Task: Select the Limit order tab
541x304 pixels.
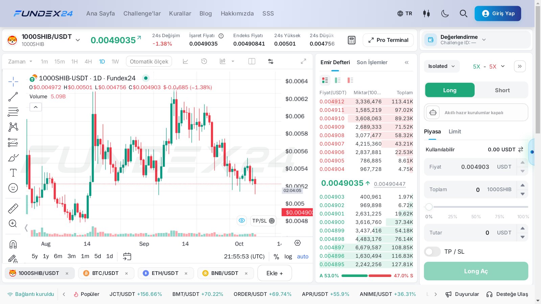Action: point(455,132)
